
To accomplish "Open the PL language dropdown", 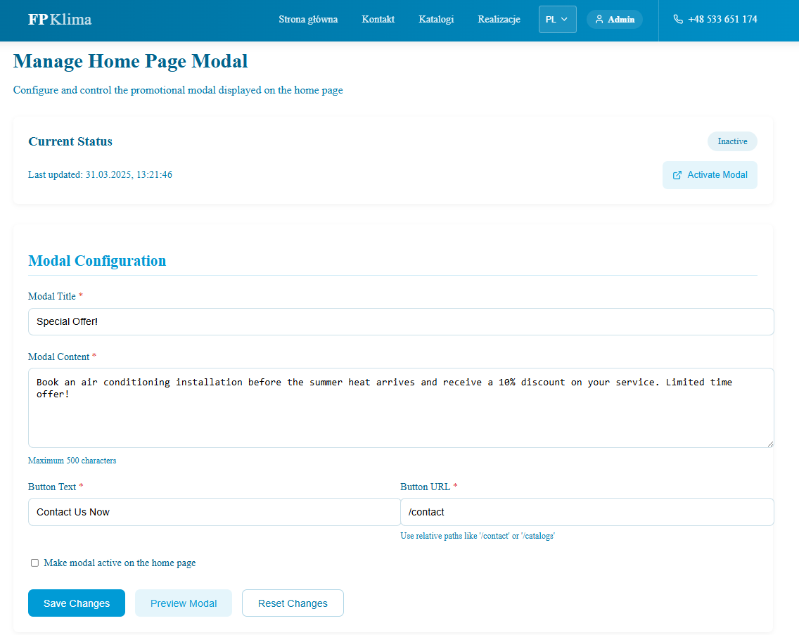I will coord(557,19).
